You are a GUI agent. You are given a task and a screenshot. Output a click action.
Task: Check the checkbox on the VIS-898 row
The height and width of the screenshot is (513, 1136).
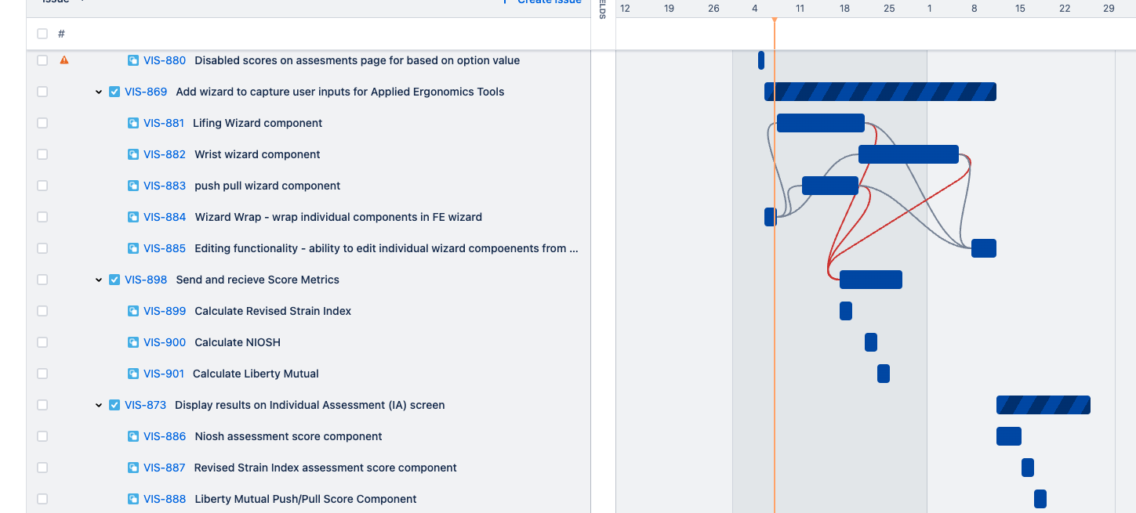(x=42, y=280)
